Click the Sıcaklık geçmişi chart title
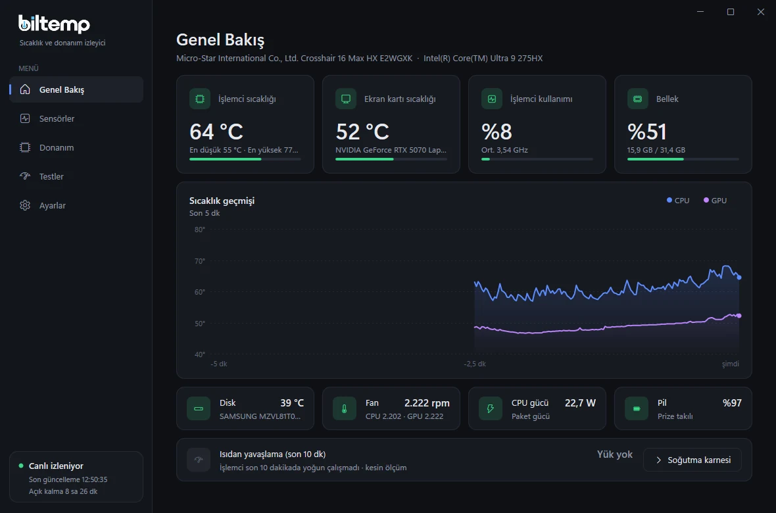This screenshot has width=776, height=513. (x=222, y=201)
